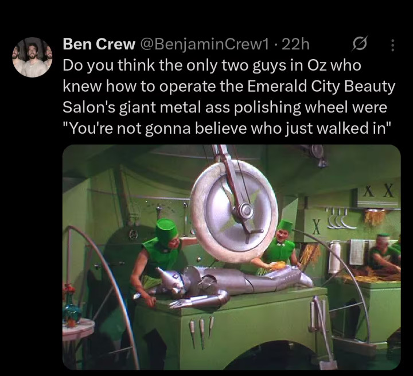Open the attached Tin Man image

click(231, 257)
